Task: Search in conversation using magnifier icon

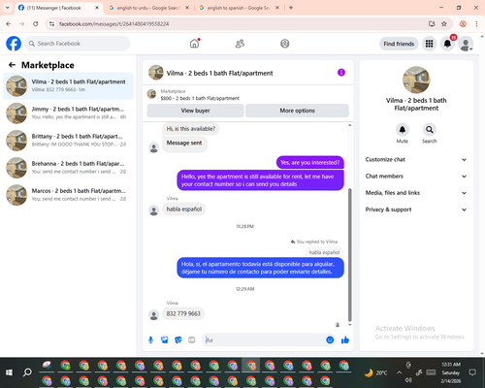Action: click(430, 130)
